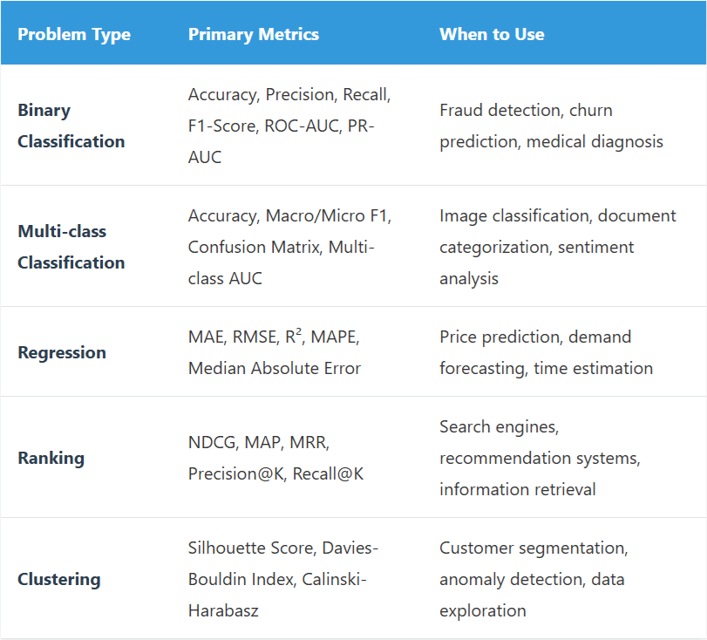Screen dimensions: 707x640
Task: Click the Image classification use case cell
Action: click(557, 247)
